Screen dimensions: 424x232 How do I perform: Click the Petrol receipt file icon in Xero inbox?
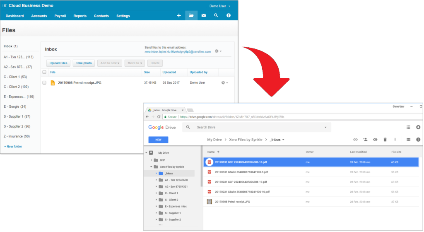(x=53, y=83)
